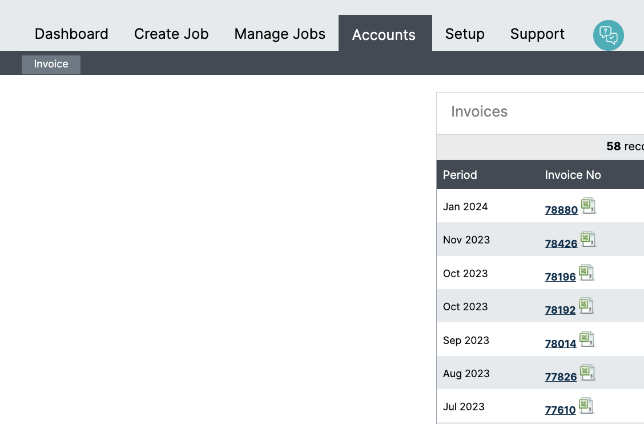Open invoice number 78192

[x=560, y=310]
